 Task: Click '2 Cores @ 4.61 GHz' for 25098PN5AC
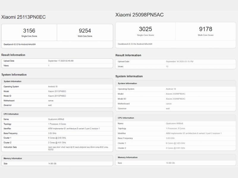[176, 148]
